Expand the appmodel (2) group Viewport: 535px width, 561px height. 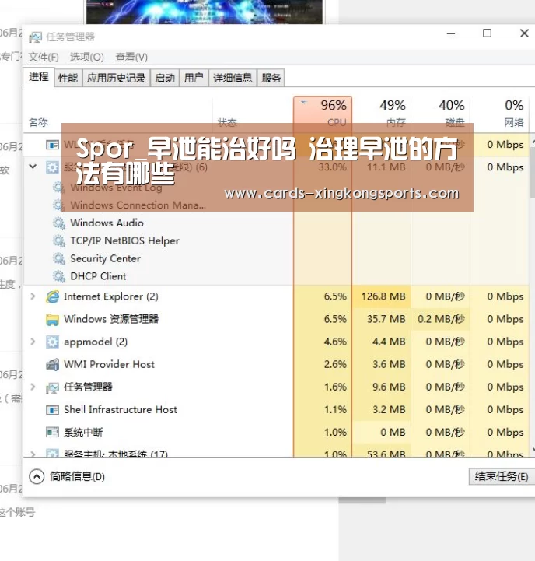(x=33, y=342)
